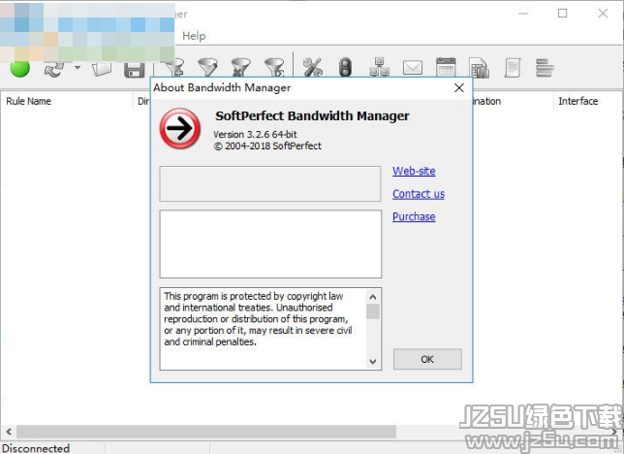Screen dimensions: 624x454
Task: Click the refresh arrows toolbar icon
Action: (54, 69)
